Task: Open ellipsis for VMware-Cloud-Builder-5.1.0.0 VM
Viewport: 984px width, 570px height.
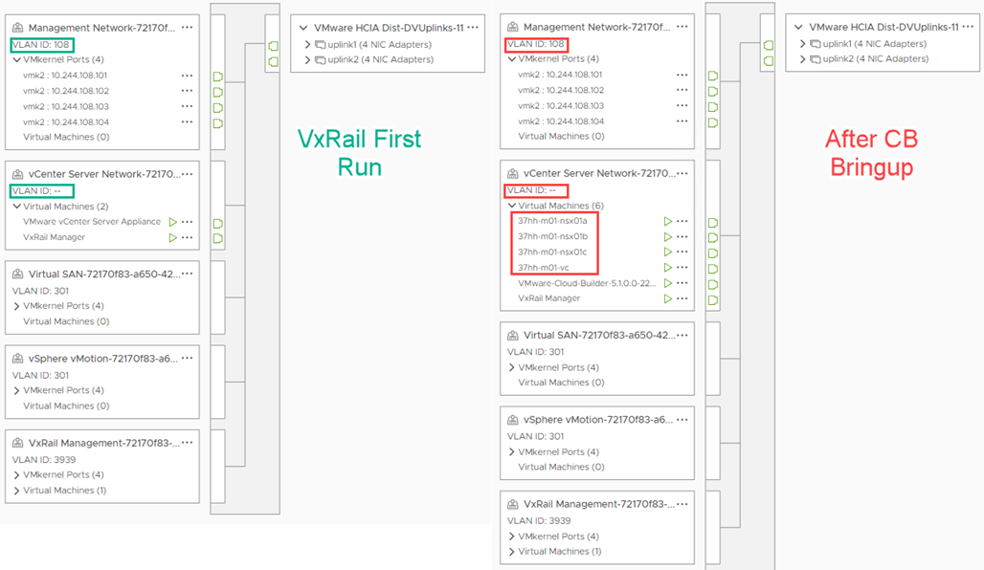Action: [682, 283]
